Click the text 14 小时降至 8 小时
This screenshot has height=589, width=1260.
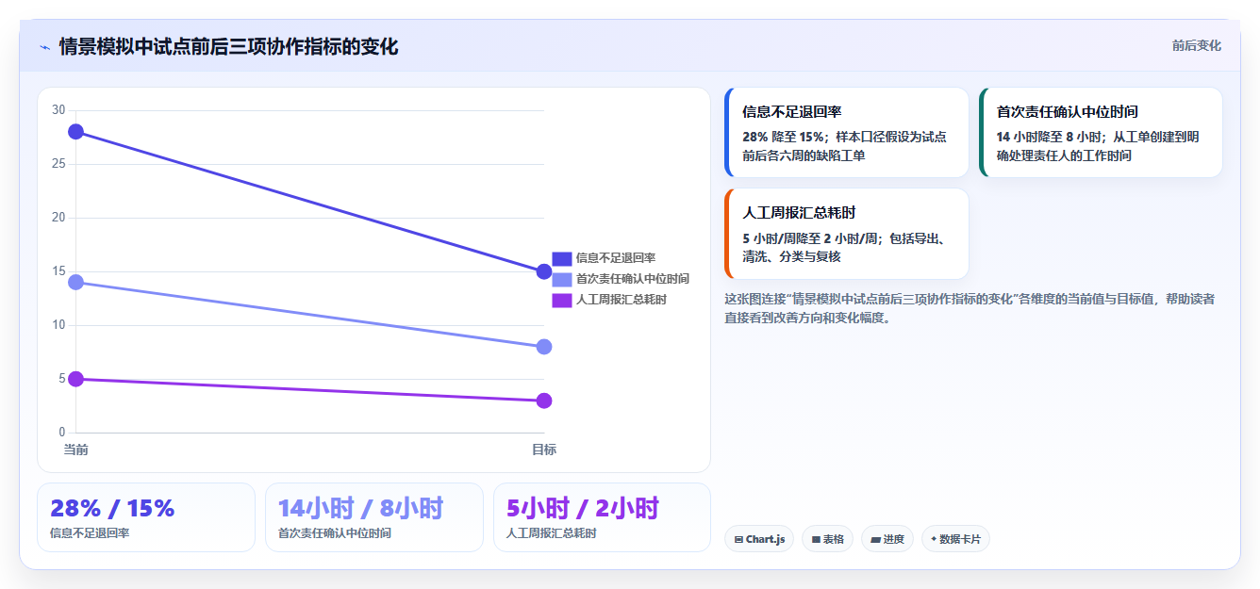coord(1050,137)
